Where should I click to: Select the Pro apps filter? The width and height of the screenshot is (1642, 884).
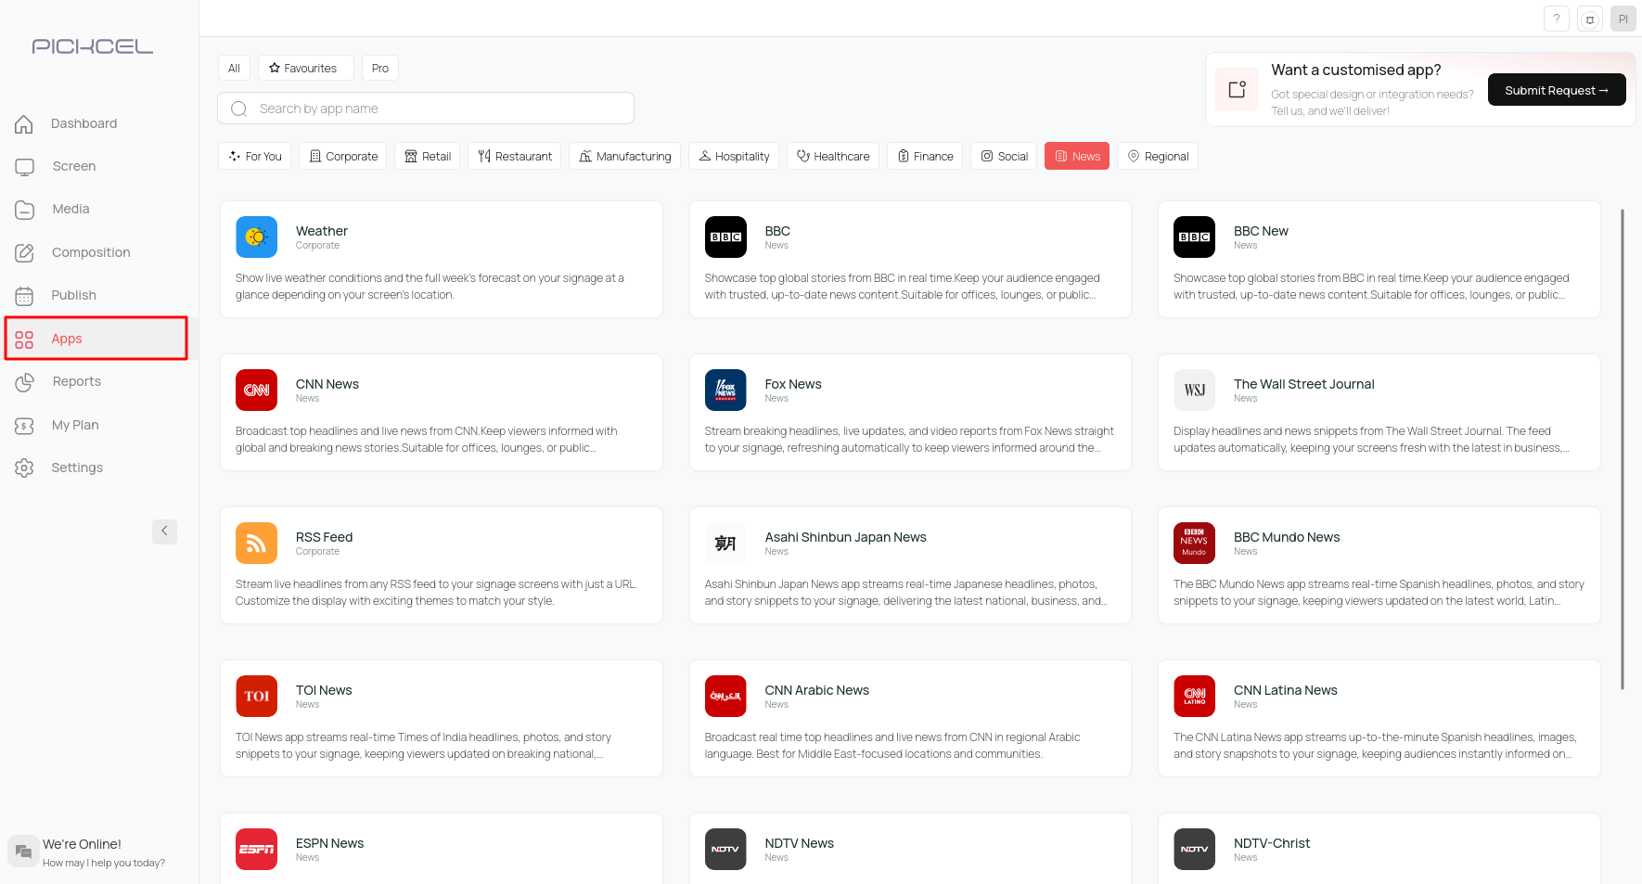click(x=380, y=69)
